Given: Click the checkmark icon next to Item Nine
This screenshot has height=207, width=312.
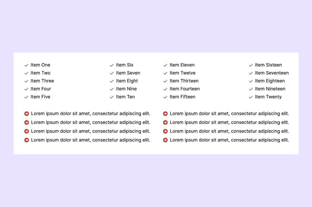Looking at the screenshot, I should pos(112,89).
